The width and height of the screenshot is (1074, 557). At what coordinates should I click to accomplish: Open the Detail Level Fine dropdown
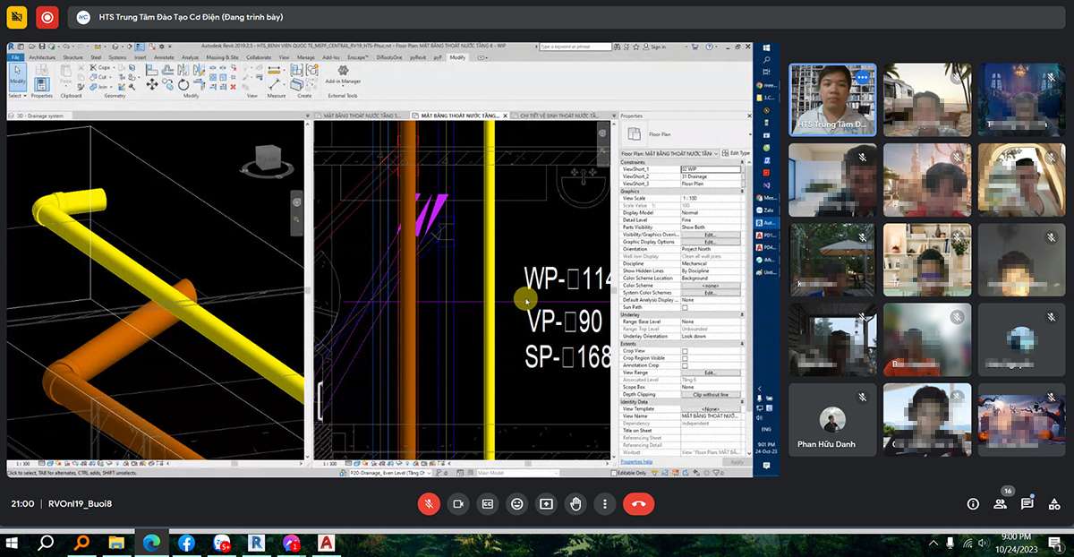(712, 219)
